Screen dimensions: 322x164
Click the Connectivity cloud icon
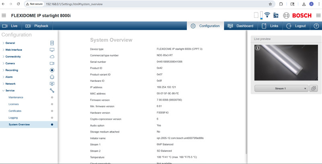pyautogui.click(x=52, y=56)
